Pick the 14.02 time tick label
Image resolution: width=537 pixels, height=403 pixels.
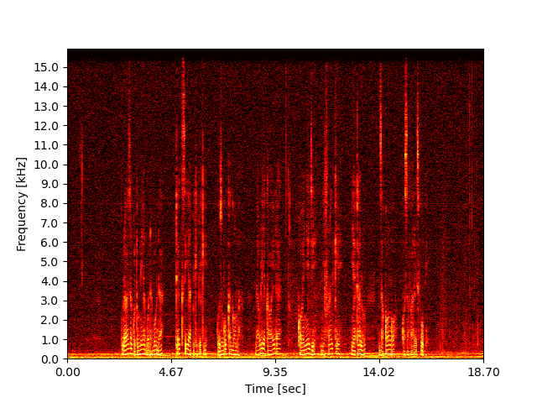(379, 372)
